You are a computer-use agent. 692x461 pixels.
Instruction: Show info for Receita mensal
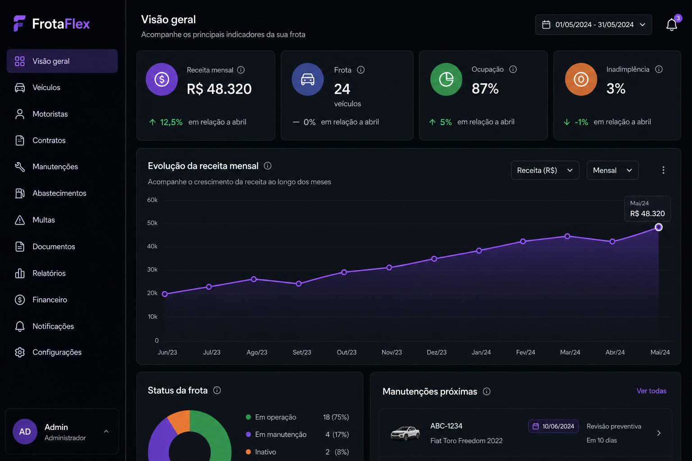(x=241, y=70)
